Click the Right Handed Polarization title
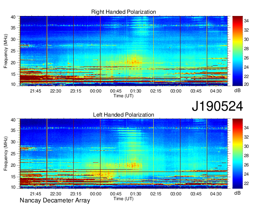Viewport: 253px width, 205px height. coord(124,12)
